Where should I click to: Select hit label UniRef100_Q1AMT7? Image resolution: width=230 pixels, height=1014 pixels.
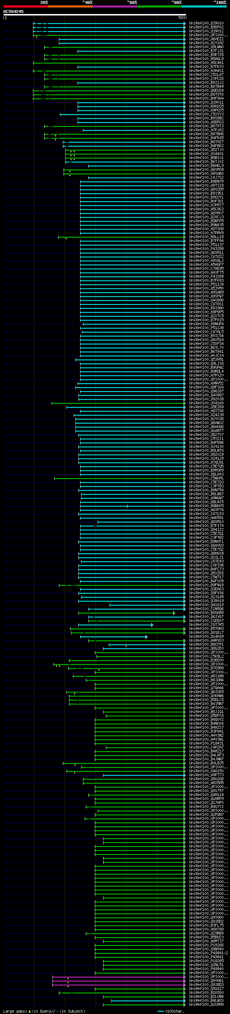(x=206, y=431)
